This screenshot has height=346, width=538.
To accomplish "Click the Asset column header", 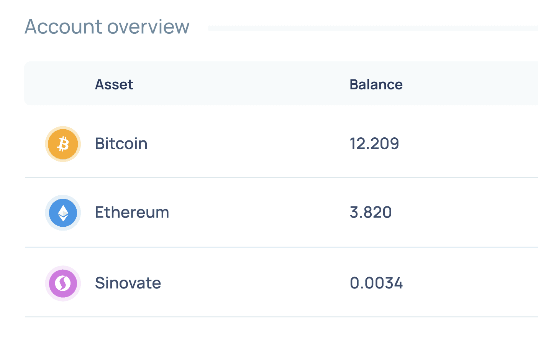I will [114, 84].
